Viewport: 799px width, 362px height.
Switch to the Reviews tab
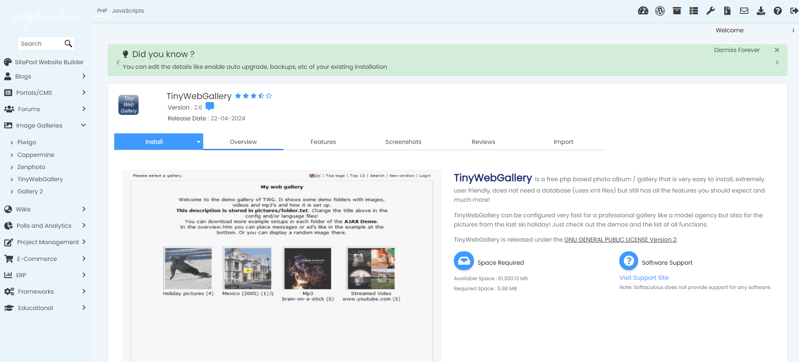[483, 142]
